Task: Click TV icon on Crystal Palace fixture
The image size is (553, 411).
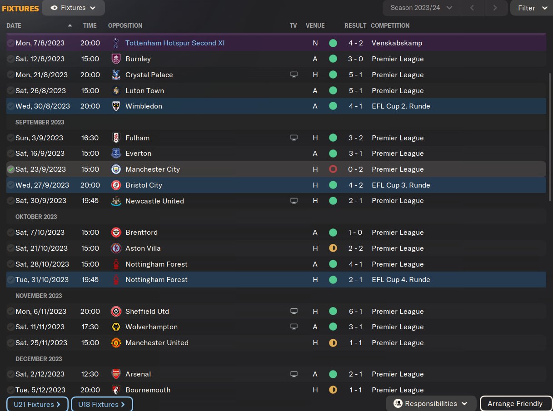Action: pos(294,75)
